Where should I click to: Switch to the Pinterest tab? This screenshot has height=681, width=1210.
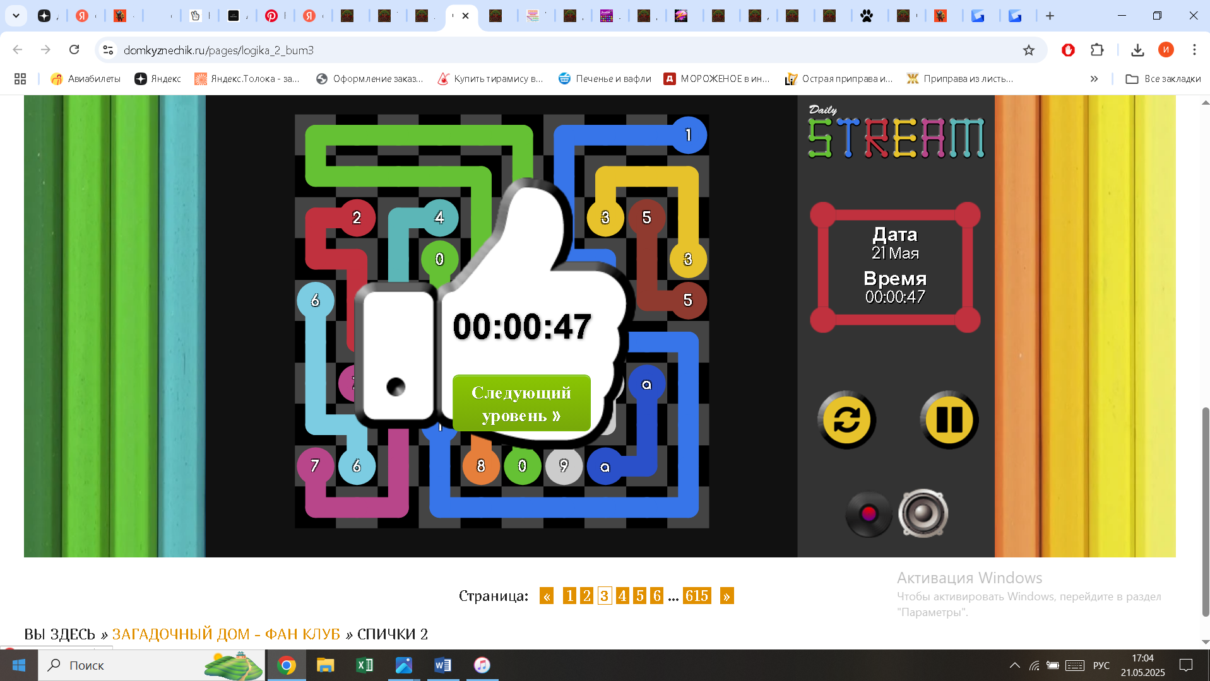tap(271, 16)
